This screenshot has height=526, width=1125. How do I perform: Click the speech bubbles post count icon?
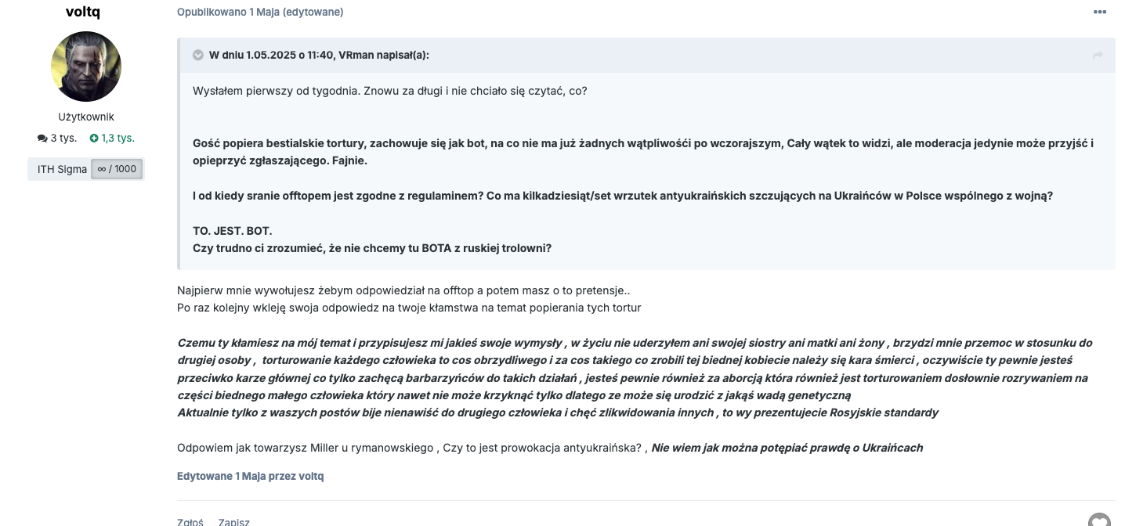pyautogui.click(x=42, y=139)
